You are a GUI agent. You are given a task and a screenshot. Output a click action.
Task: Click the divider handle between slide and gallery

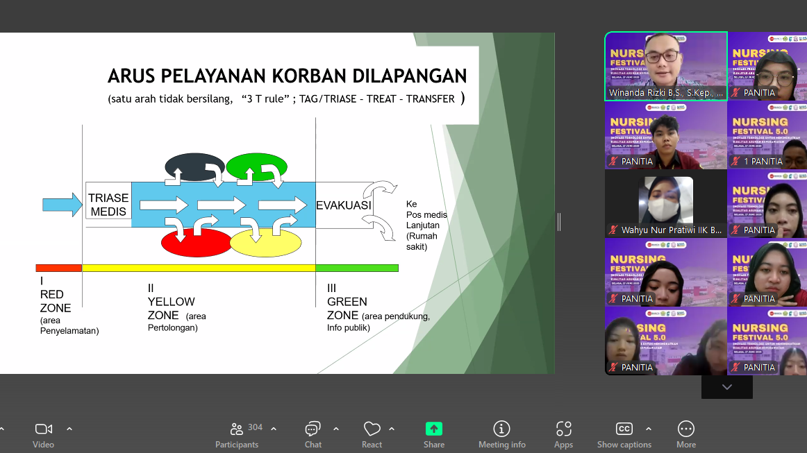(558, 221)
